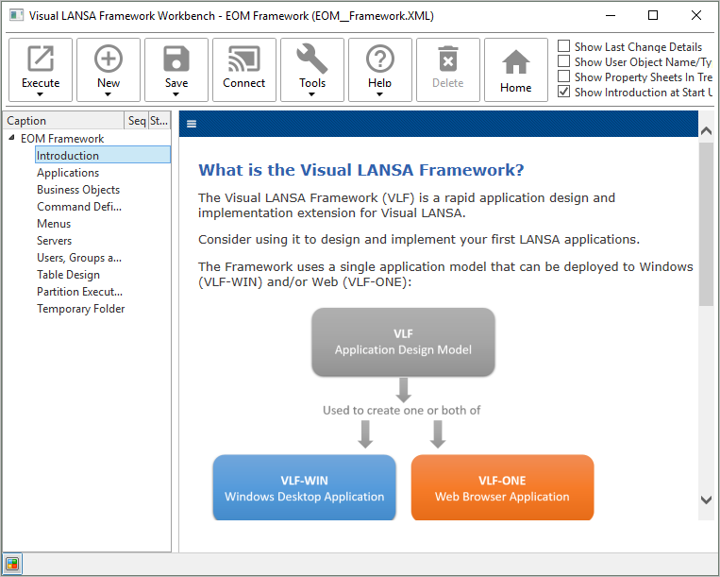Image resolution: width=720 pixels, height=577 pixels.
Task: Open the Tools dropdown arrow
Action: [x=312, y=94]
